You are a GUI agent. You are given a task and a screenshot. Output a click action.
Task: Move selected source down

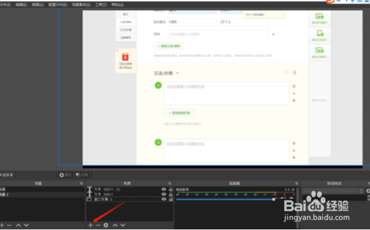click(x=123, y=225)
